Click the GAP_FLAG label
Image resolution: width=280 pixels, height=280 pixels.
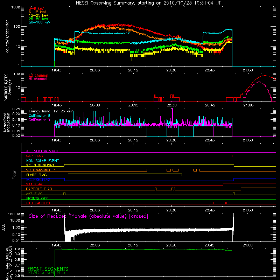pyautogui.click(x=34, y=156)
